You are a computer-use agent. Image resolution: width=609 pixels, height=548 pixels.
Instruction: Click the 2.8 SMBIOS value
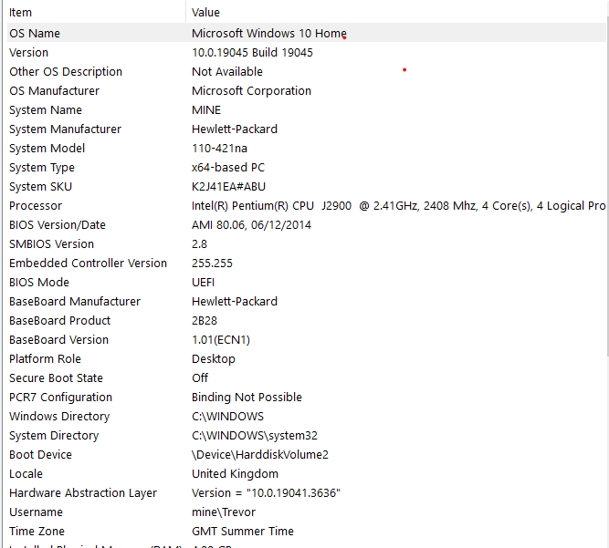point(199,244)
